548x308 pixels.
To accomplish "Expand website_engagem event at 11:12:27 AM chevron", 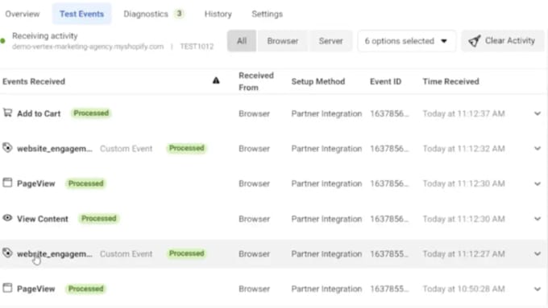I will pos(538,254).
